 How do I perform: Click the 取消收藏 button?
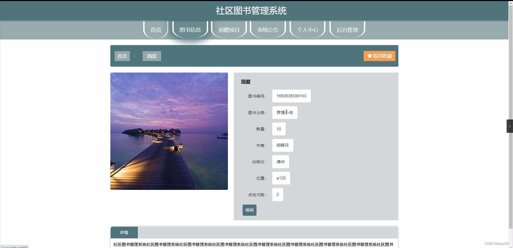(379, 56)
